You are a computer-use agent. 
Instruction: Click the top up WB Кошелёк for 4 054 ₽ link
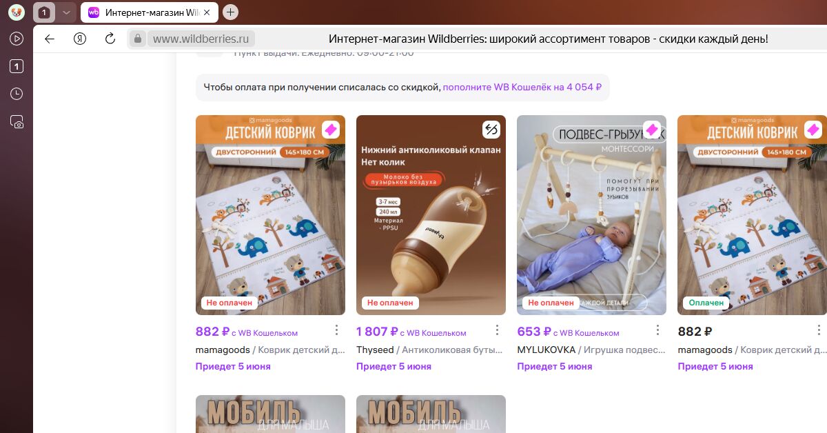(x=522, y=87)
